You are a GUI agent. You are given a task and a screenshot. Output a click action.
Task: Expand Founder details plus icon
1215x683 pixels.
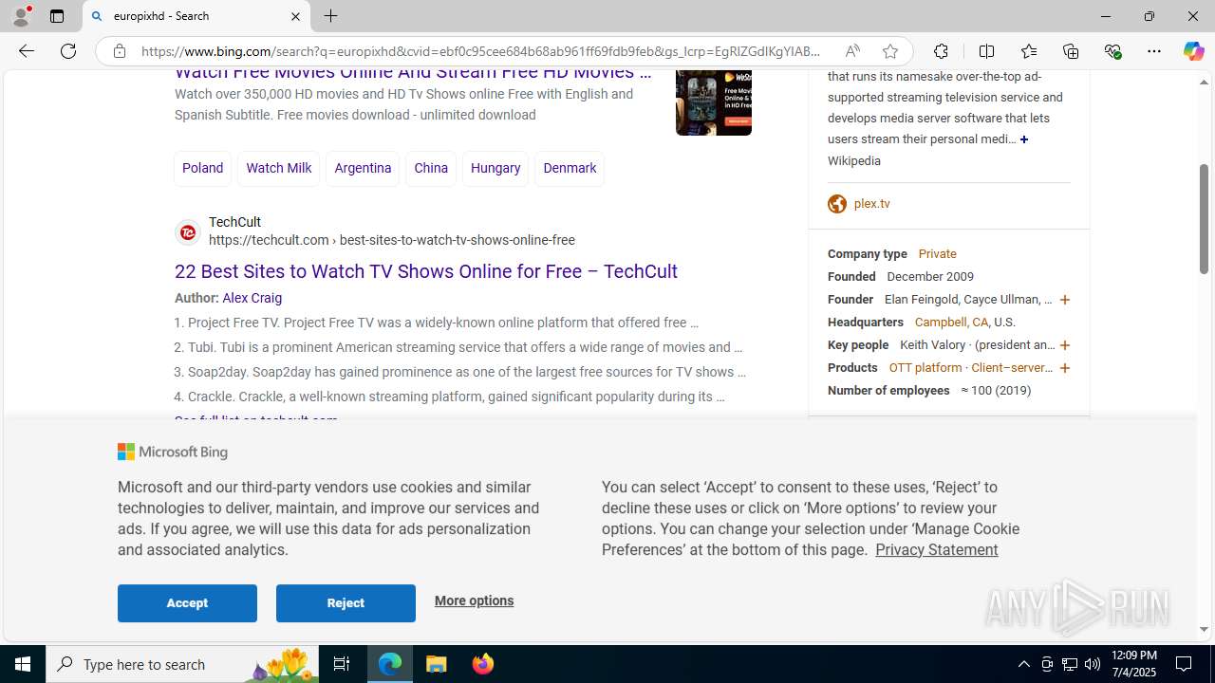[x=1064, y=300]
